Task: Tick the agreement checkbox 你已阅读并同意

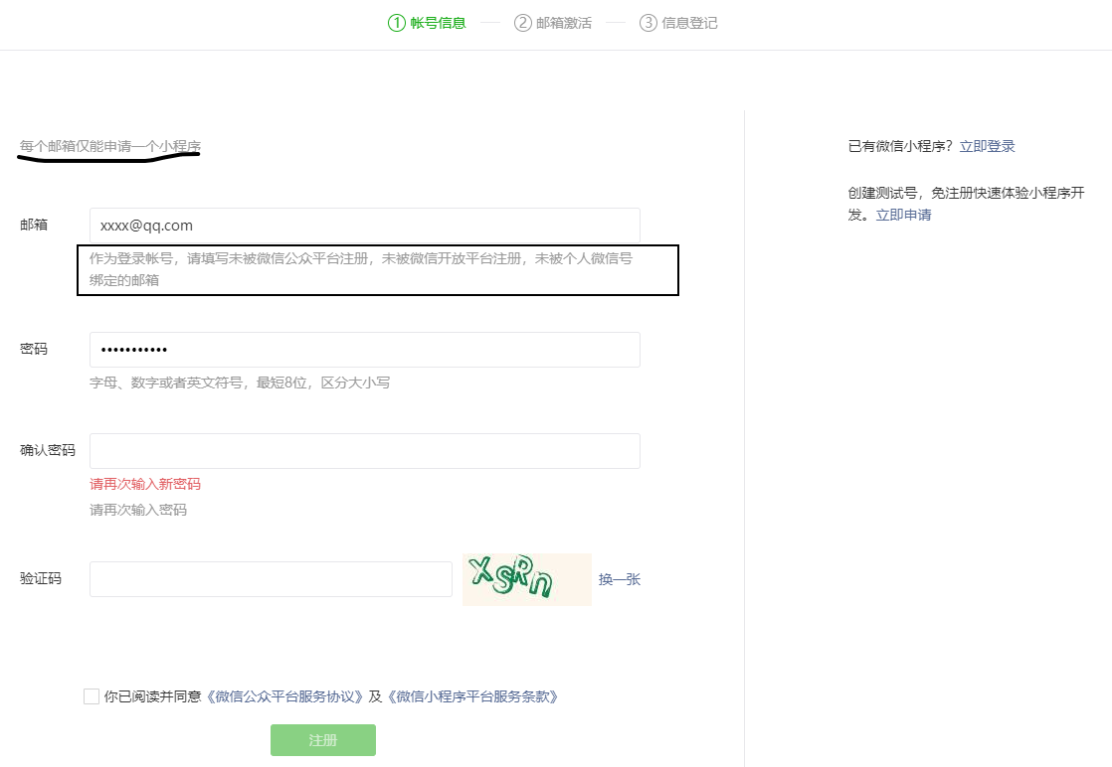Action: pyautogui.click(x=92, y=696)
